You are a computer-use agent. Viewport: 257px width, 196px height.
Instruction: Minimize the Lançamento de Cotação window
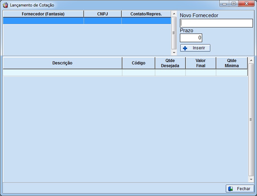(x=224, y=4)
